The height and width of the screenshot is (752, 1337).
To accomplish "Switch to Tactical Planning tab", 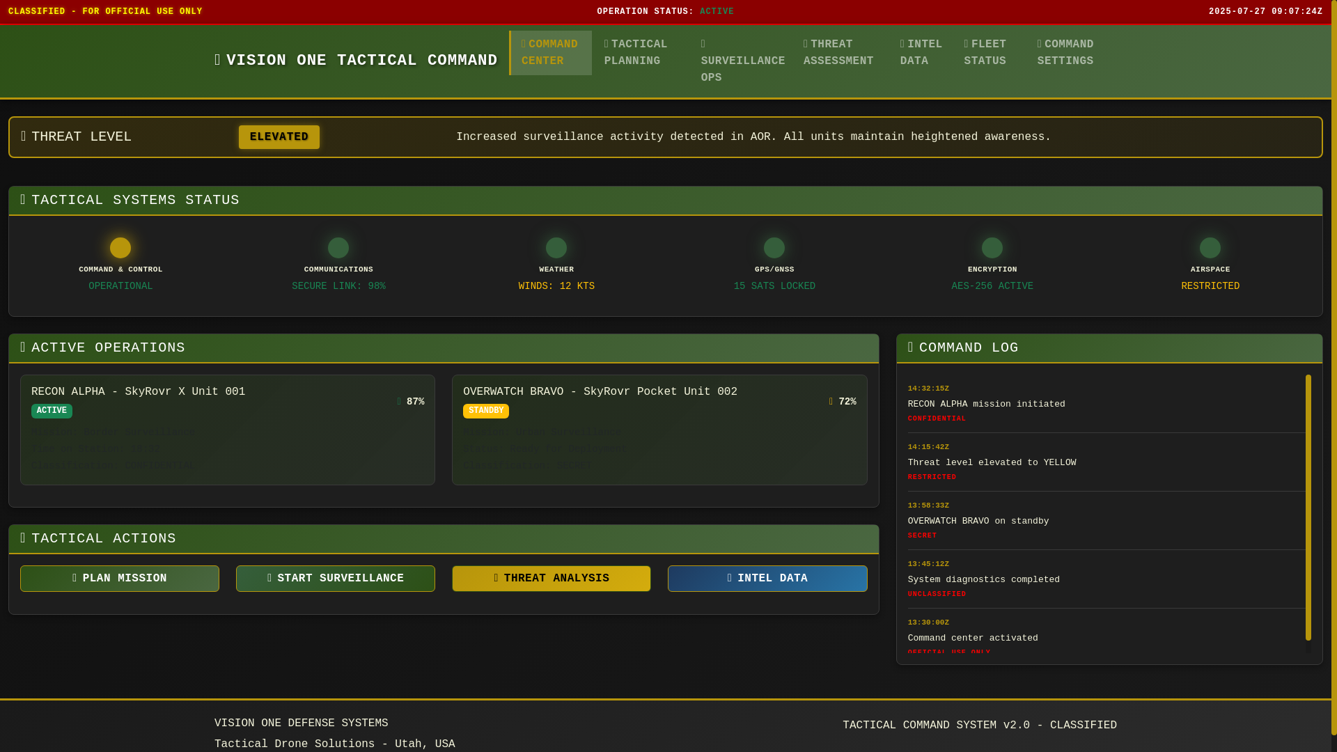I will click(x=641, y=53).
